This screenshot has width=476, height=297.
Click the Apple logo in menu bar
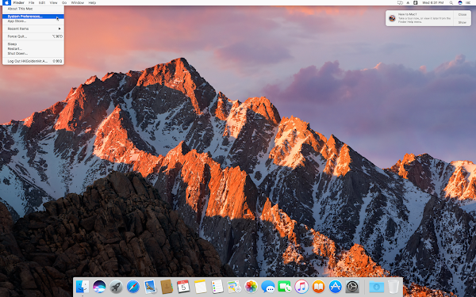point(6,2)
